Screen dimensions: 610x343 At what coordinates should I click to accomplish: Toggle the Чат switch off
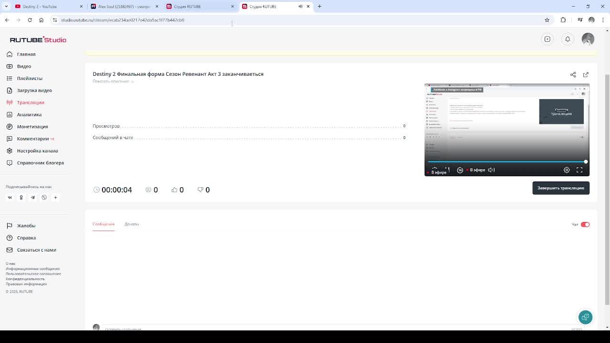click(x=585, y=224)
